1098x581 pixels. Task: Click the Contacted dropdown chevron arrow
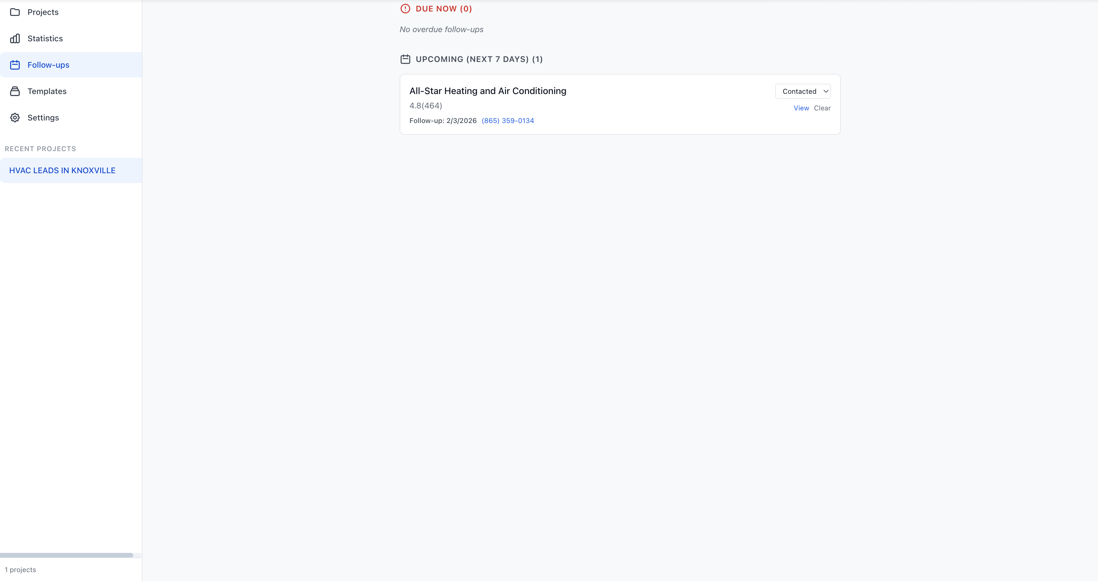click(x=826, y=91)
